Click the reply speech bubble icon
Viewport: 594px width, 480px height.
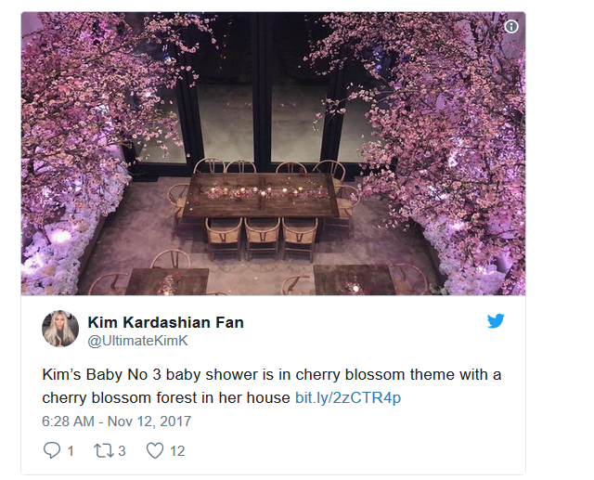coord(52,450)
